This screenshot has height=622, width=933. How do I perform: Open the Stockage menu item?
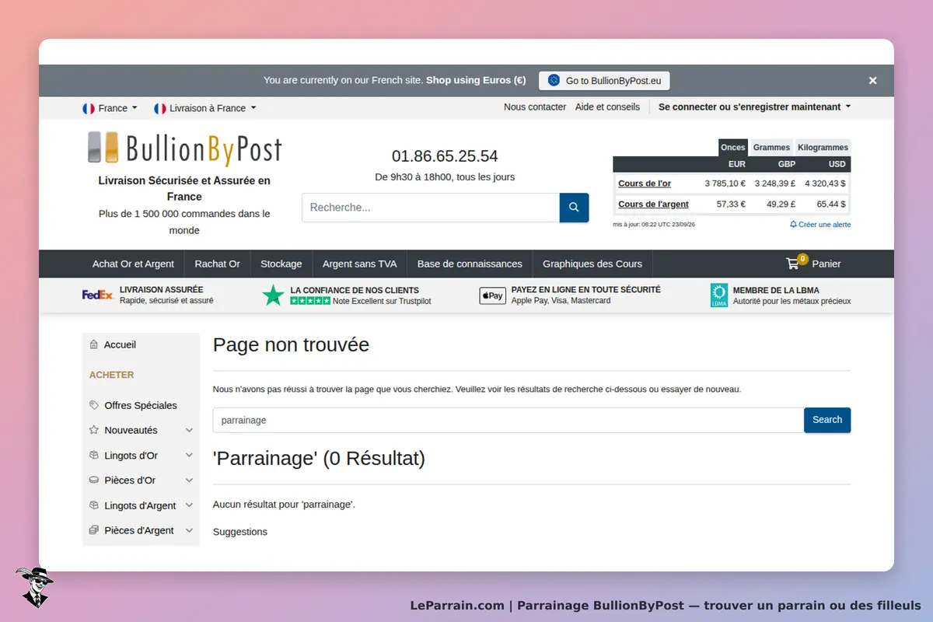pos(281,264)
